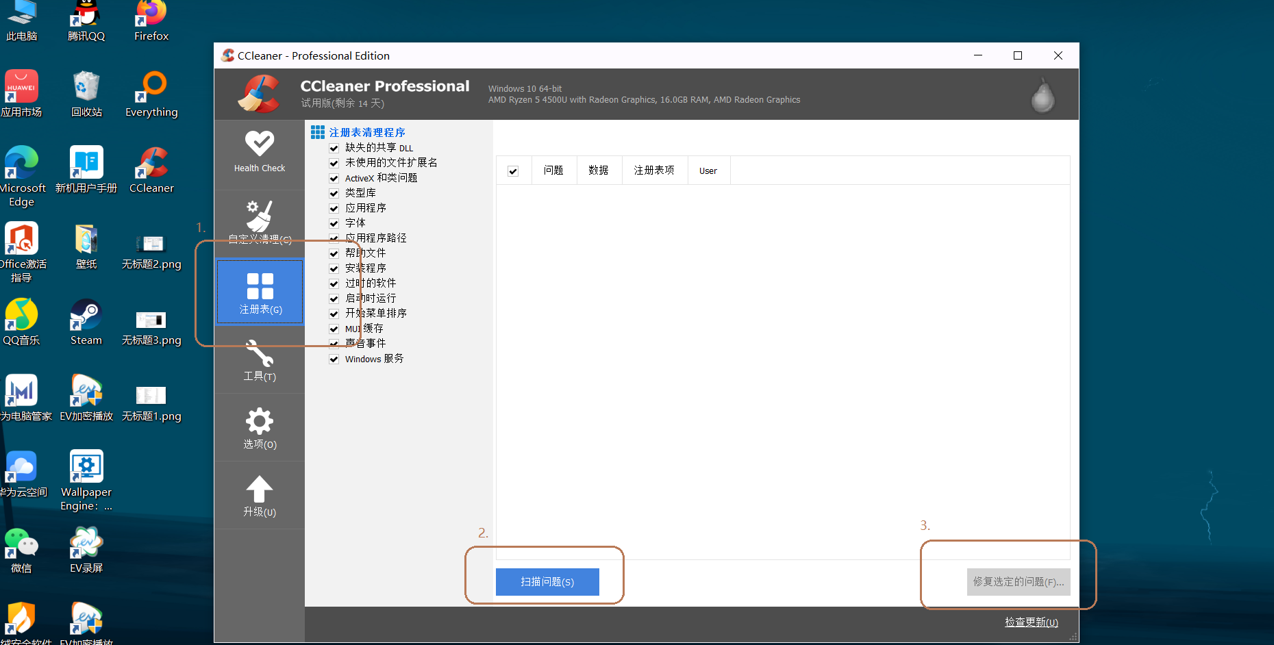Open Steam desktop shortcut

tap(86, 322)
